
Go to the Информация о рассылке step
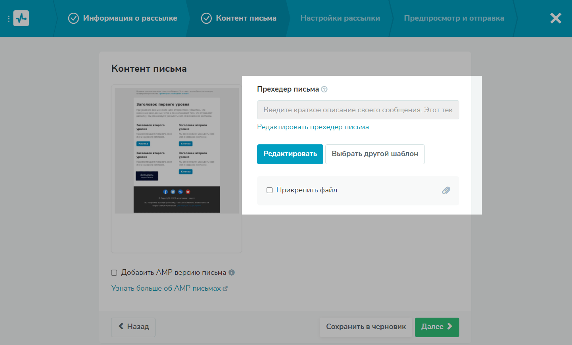coord(123,18)
